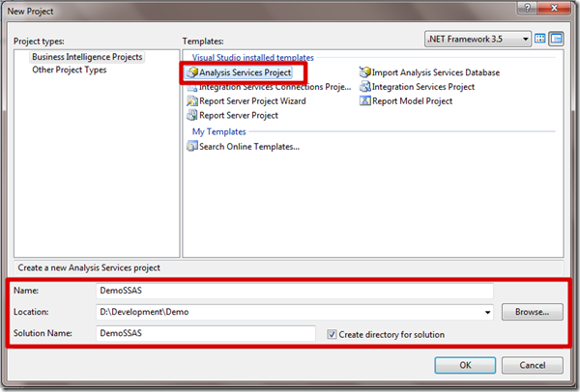
Task: Close the New Project dialog
Action: (x=554, y=8)
